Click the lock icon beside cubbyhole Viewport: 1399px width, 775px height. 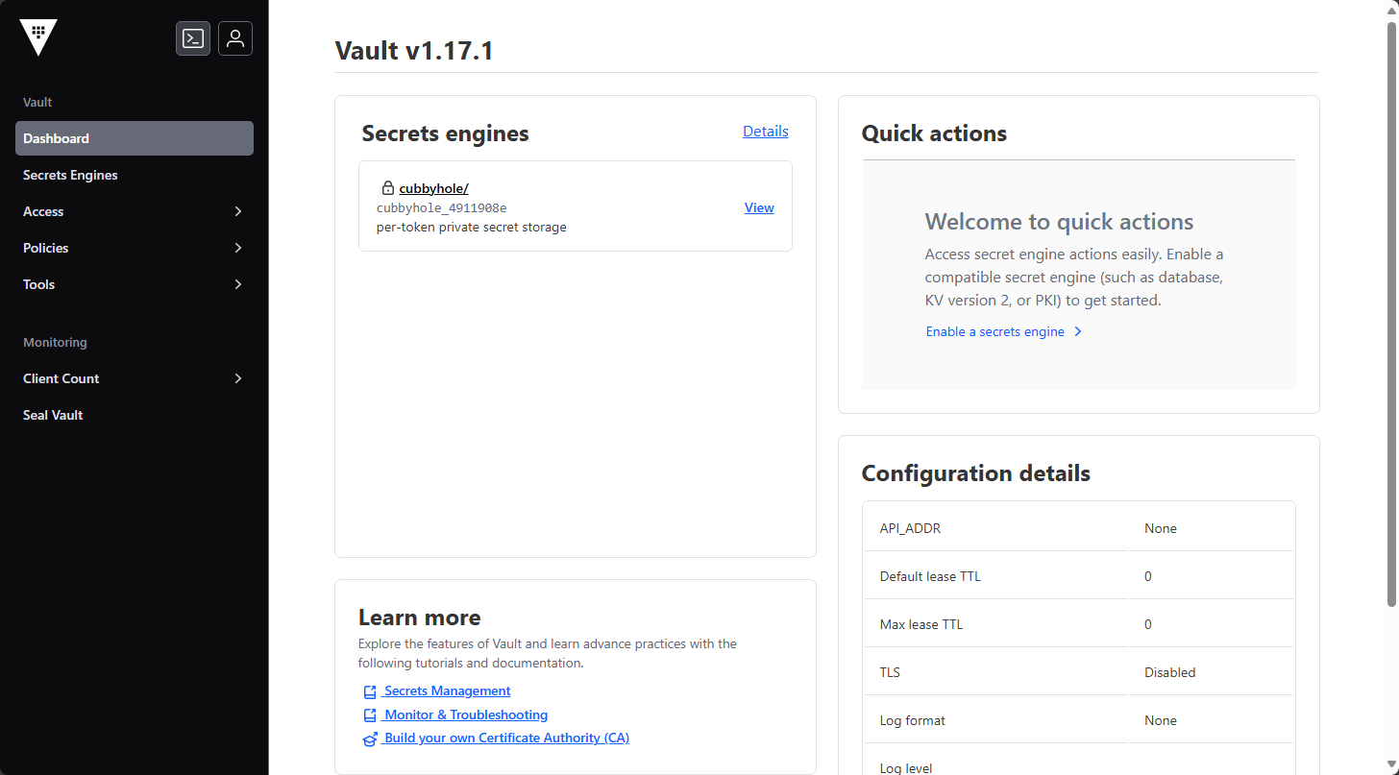388,188
